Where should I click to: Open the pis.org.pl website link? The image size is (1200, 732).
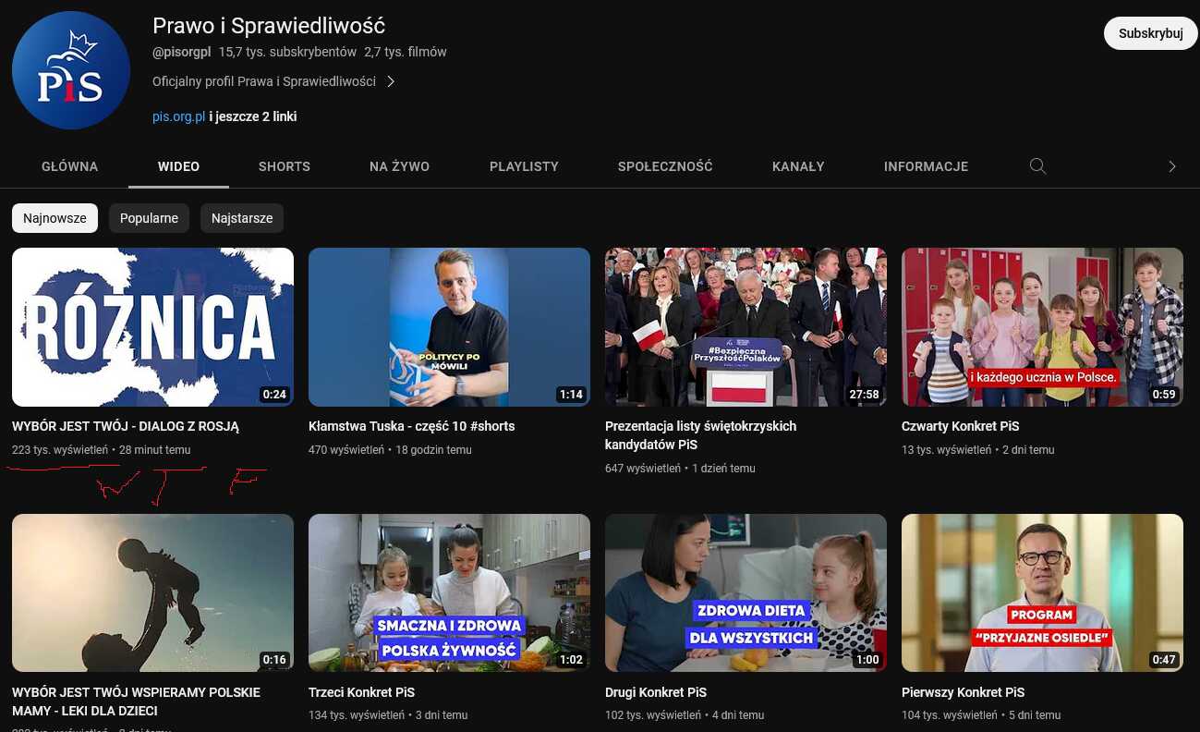[x=178, y=116]
